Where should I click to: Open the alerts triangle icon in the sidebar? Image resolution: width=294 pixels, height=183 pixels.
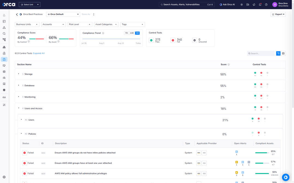4,27
